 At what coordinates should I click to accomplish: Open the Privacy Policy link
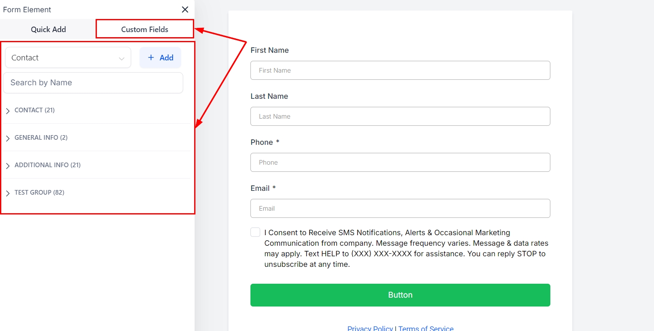(x=370, y=328)
